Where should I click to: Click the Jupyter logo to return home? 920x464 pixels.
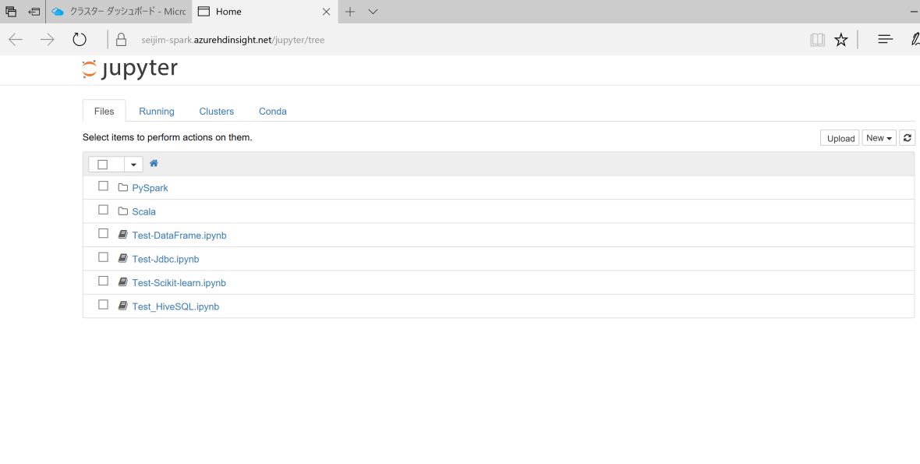[129, 69]
